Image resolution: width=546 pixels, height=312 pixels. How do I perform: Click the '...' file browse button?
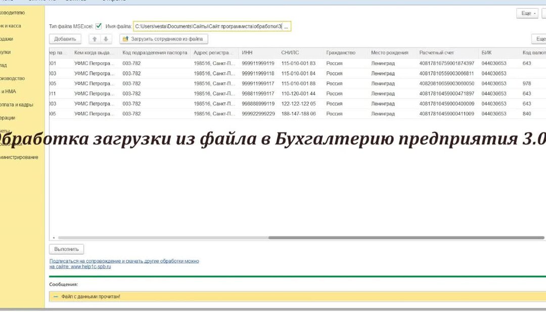pos(286,26)
